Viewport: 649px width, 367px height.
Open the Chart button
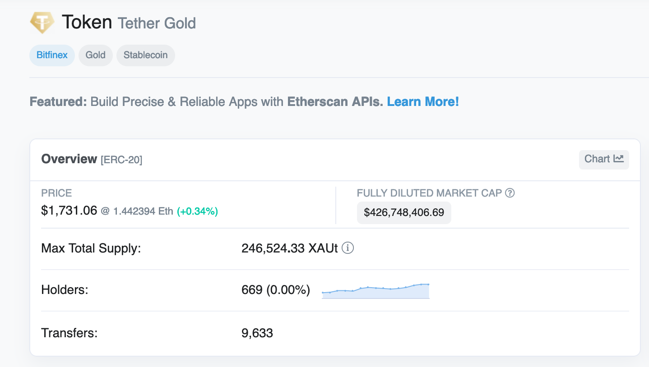(x=604, y=159)
